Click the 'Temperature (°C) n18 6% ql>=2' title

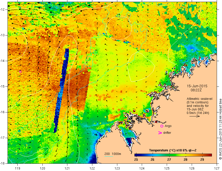click(173, 150)
